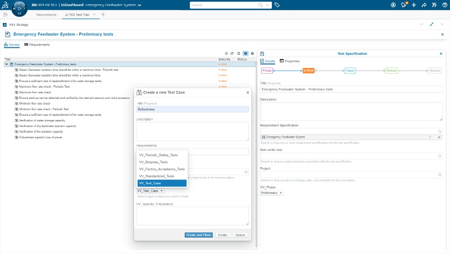The width and height of the screenshot is (450, 253).
Task: Collapse Emergency Feedwater System tree root
Action: pos(7,64)
